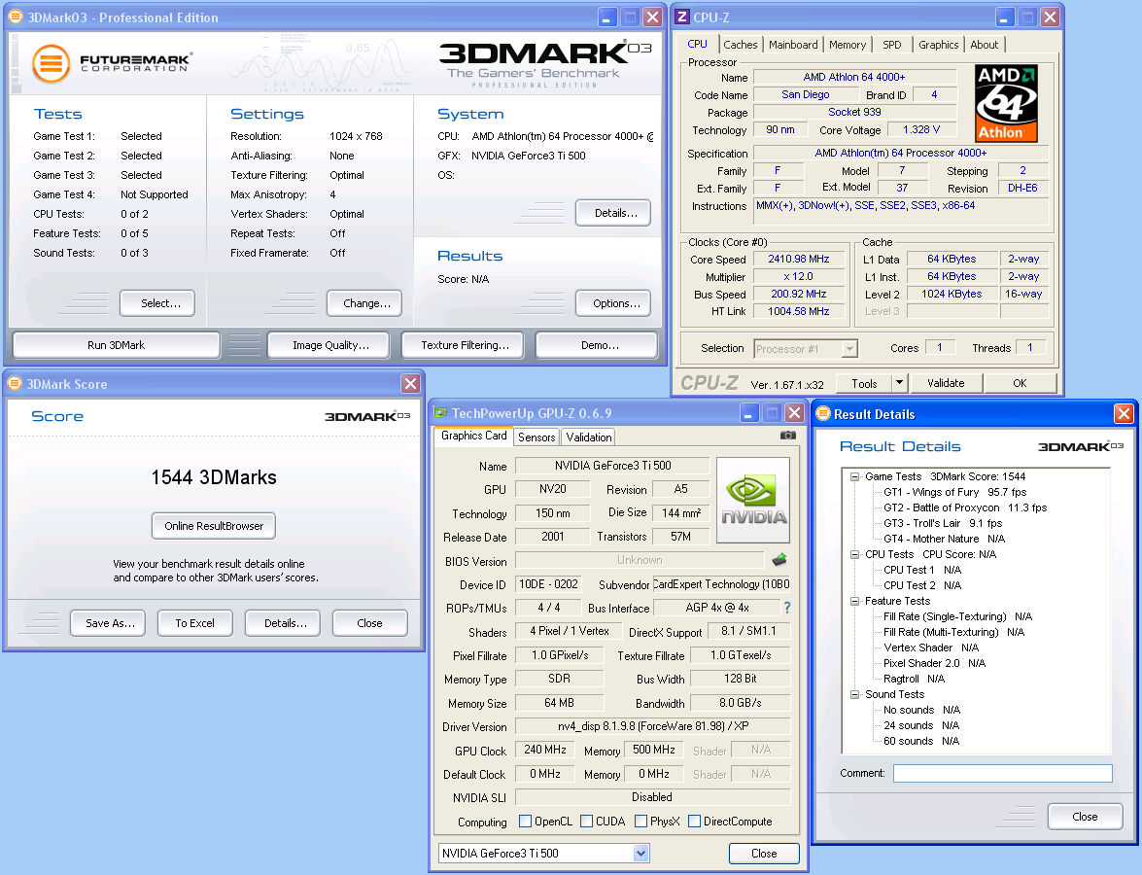Click the Comment input field in Result Details

pos(1002,773)
